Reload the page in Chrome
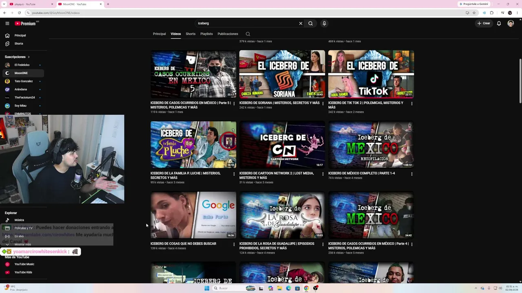The image size is (522, 293). click(19, 13)
